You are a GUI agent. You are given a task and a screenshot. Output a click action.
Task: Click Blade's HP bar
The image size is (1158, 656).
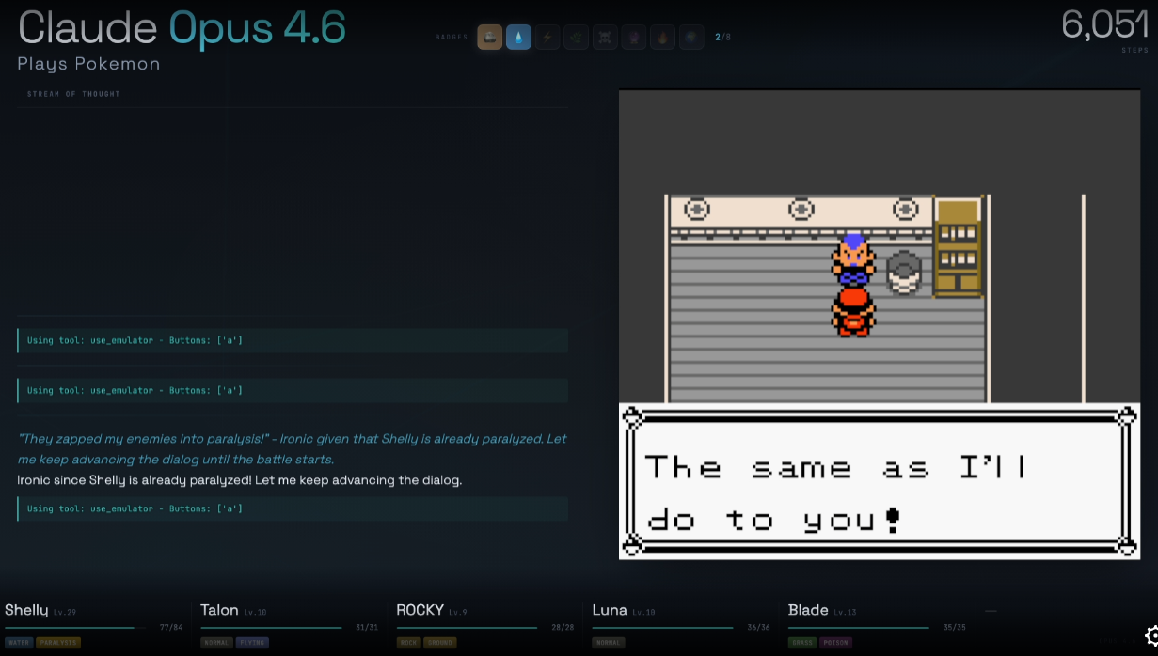(859, 627)
